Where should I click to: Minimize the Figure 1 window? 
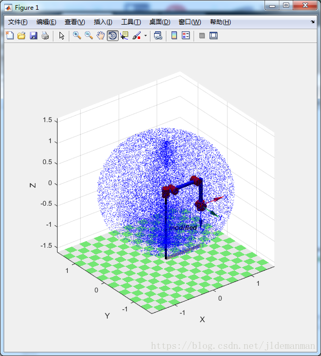(x=272, y=6)
